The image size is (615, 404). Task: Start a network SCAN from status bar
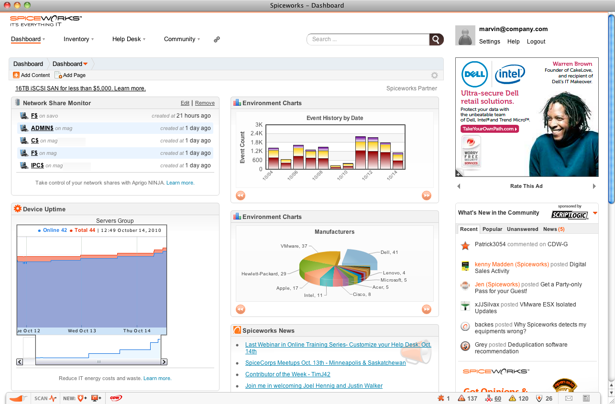pos(46,398)
